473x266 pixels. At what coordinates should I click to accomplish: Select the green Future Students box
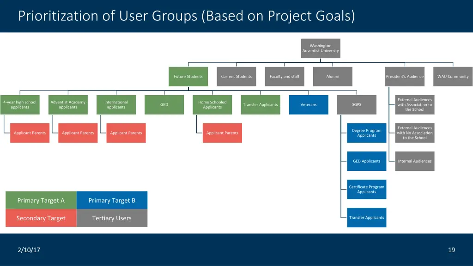[x=188, y=76]
